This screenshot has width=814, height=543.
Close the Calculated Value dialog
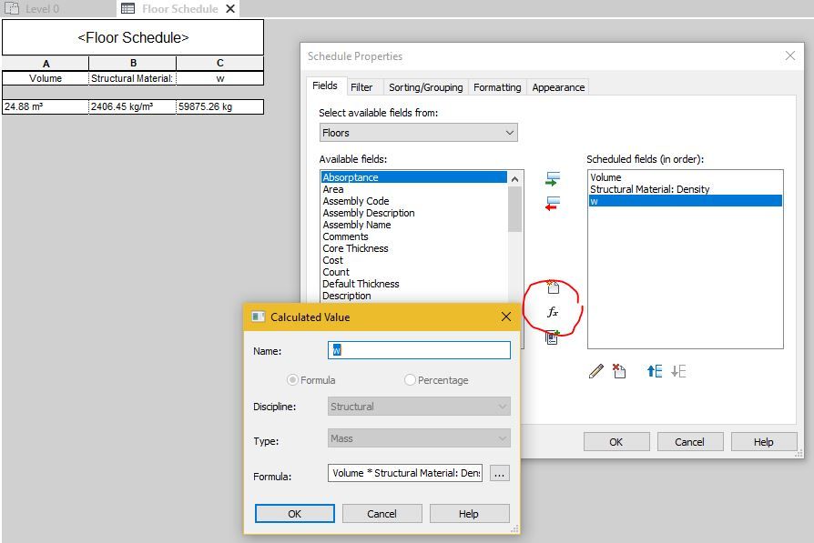point(506,317)
